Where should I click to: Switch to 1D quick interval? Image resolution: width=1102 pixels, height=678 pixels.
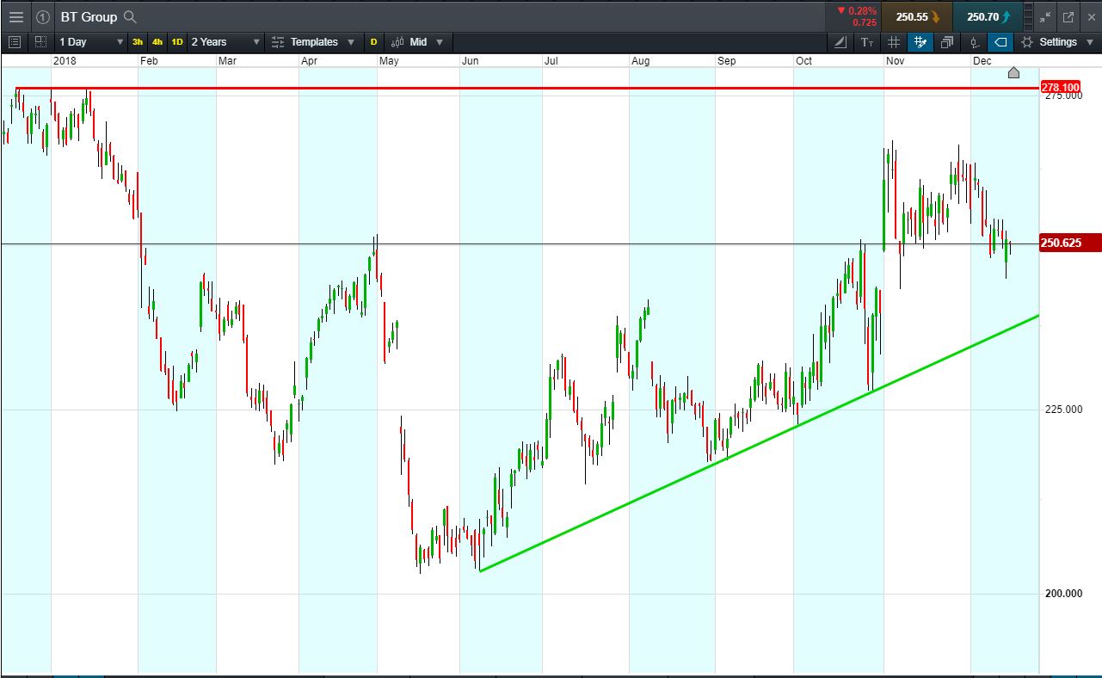pos(177,42)
